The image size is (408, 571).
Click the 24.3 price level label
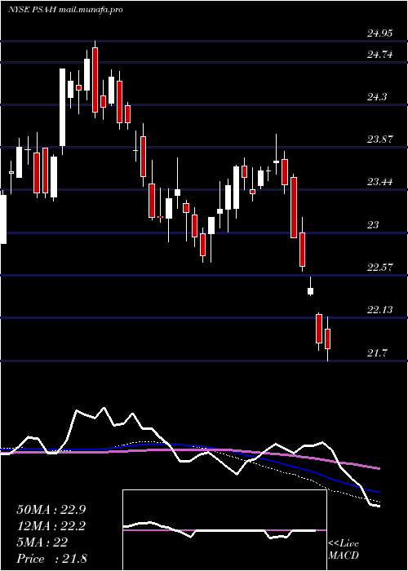(x=377, y=97)
